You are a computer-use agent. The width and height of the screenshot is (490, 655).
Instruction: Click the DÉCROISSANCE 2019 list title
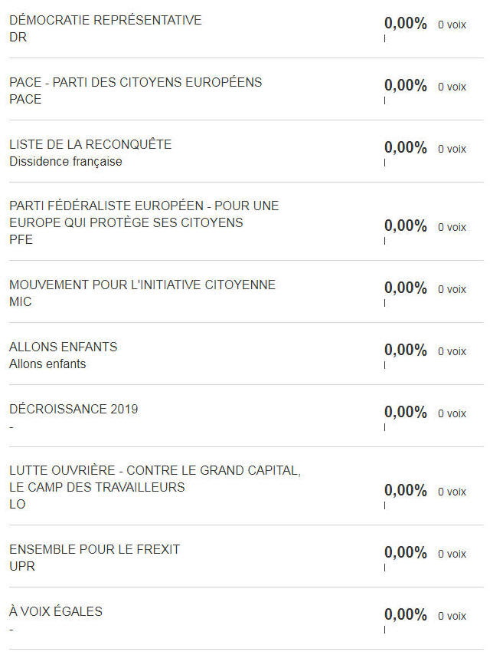[x=73, y=409]
